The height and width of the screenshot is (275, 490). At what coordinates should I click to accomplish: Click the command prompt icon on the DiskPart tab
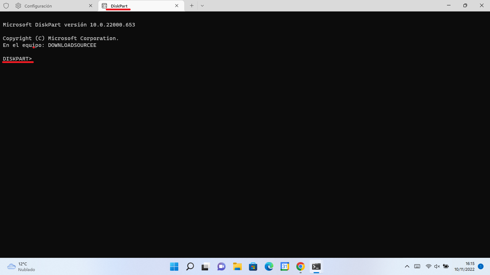pos(104,6)
